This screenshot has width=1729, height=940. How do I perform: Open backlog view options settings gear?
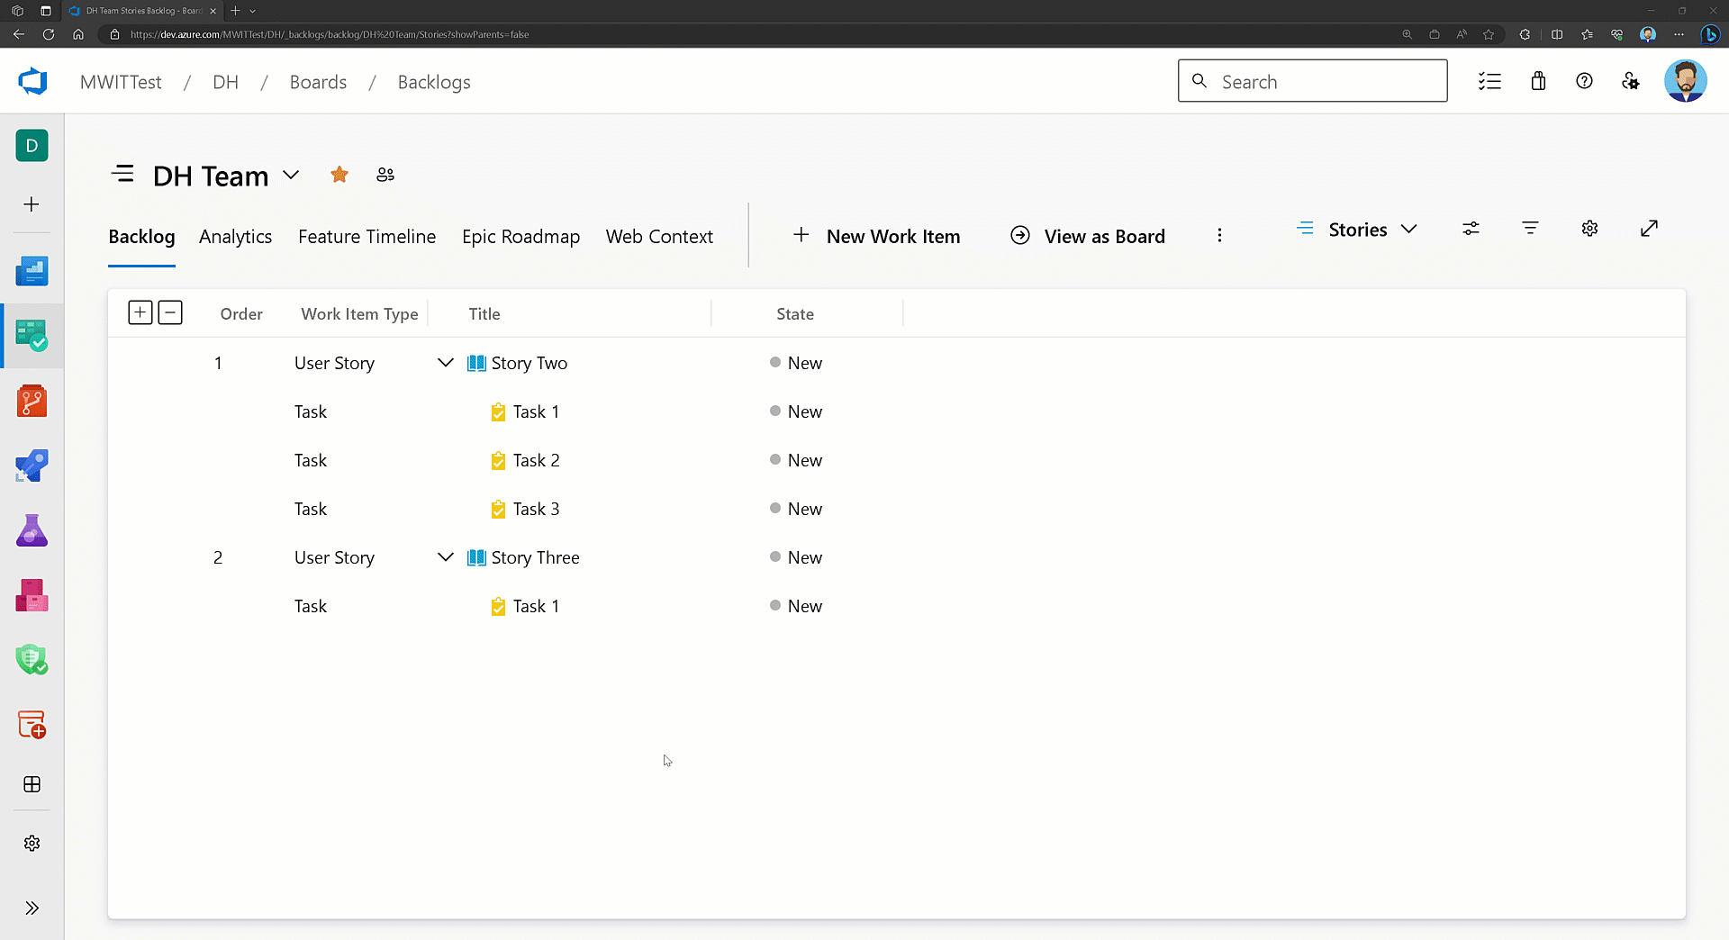1589,228
